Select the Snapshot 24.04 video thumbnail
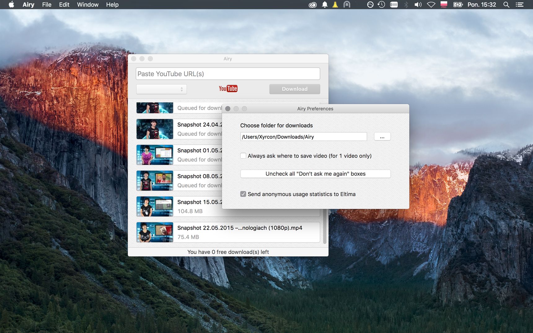This screenshot has height=333, width=533. pos(155,129)
